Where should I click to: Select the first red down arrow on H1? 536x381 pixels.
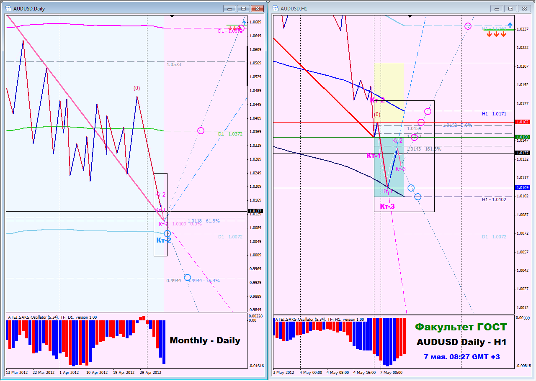pyautogui.click(x=489, y=34)
